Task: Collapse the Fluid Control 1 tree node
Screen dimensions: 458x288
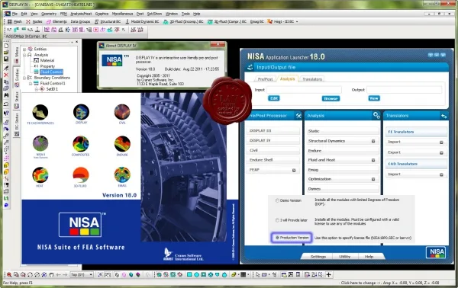Action: tap(31, 83)
